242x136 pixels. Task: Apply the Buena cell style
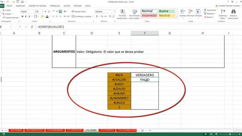pos(166,11)
